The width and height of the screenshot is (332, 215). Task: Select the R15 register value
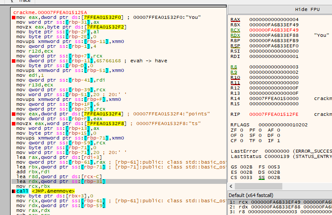[x=274, y=104]
